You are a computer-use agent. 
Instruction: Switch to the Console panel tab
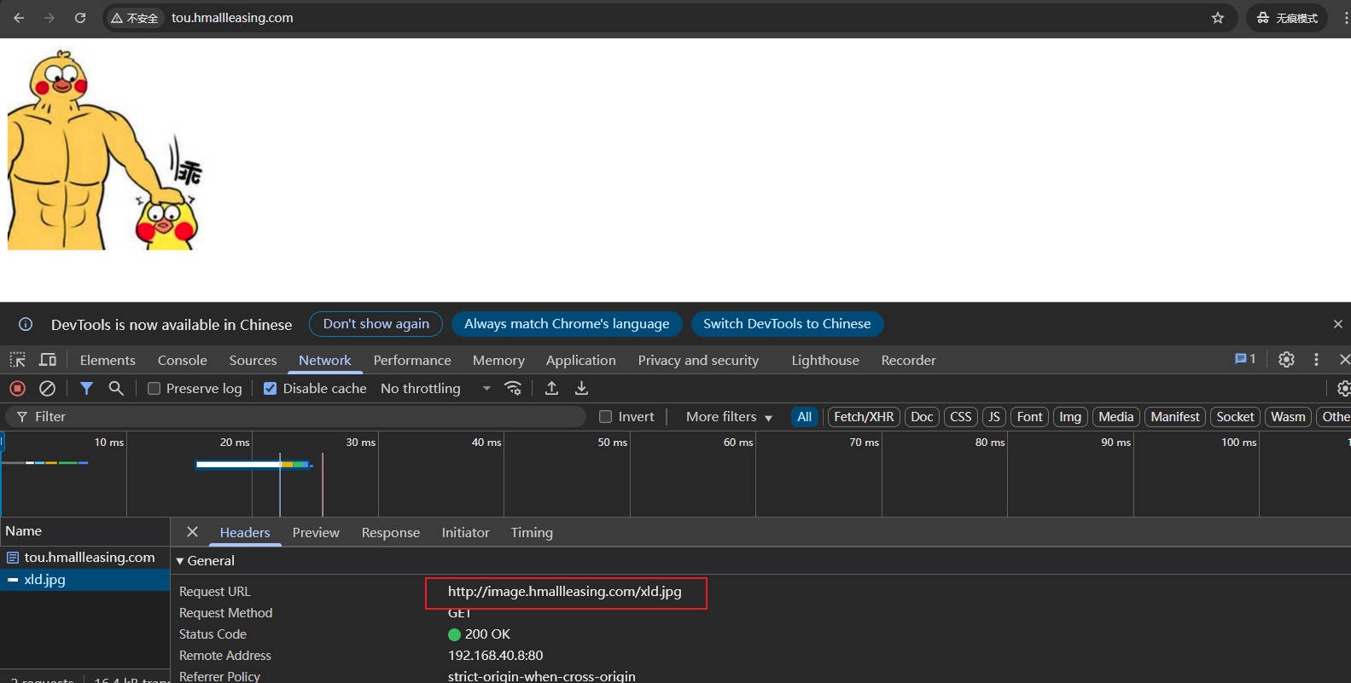pyautogui.click(x=182, y=361)
